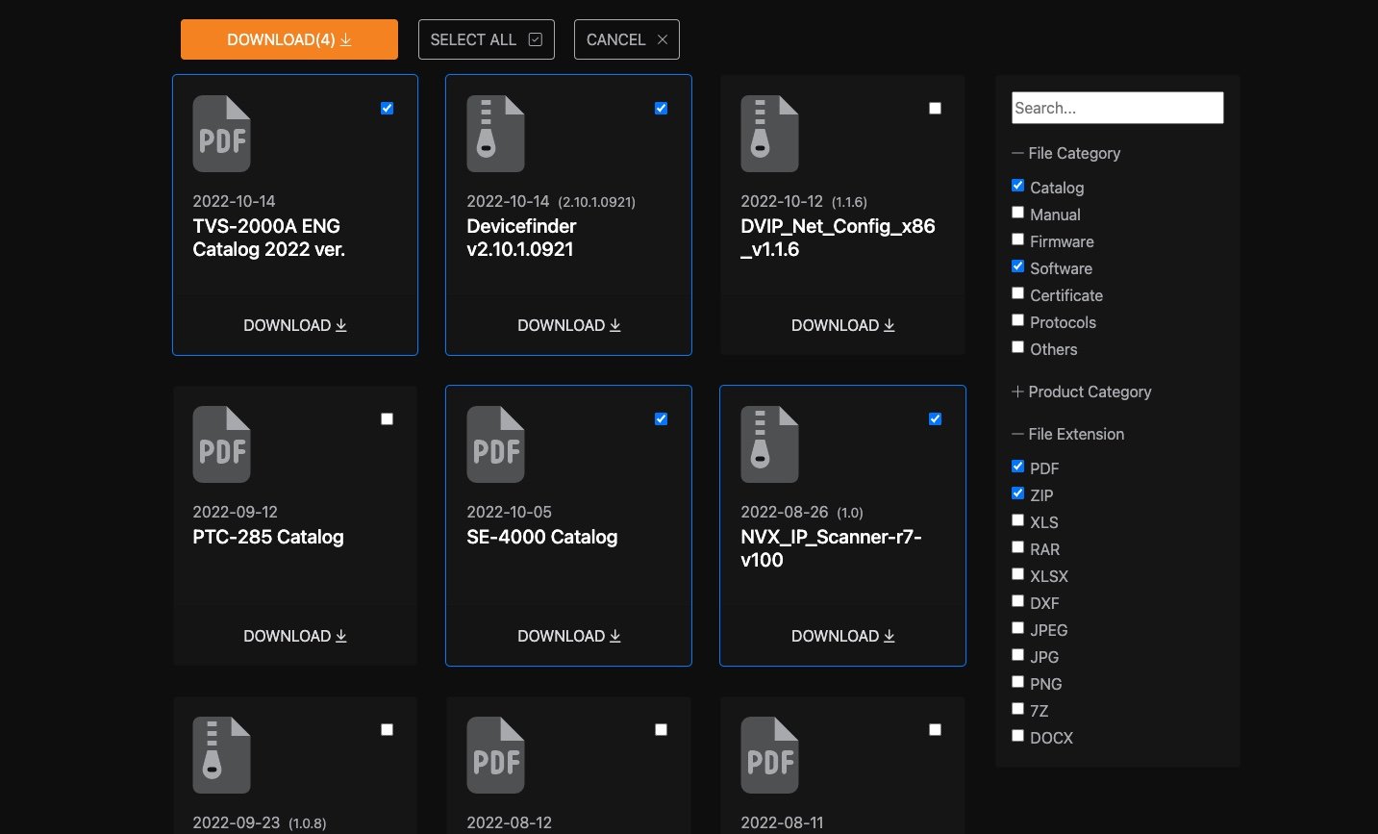Viewport: 1378px width, 834px height.
Task: Cancel the current file selection
Action: [x=626, y=39]
